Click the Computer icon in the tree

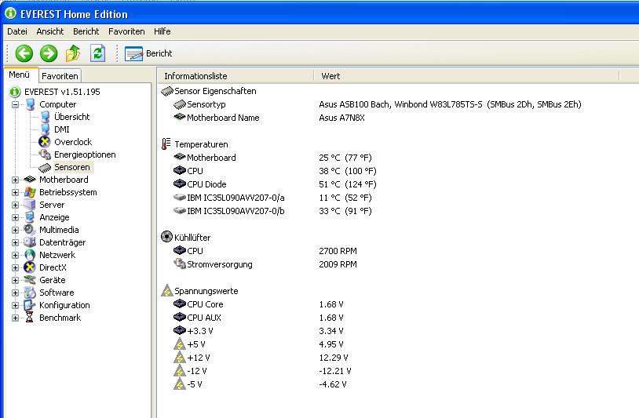pos(30,104)
